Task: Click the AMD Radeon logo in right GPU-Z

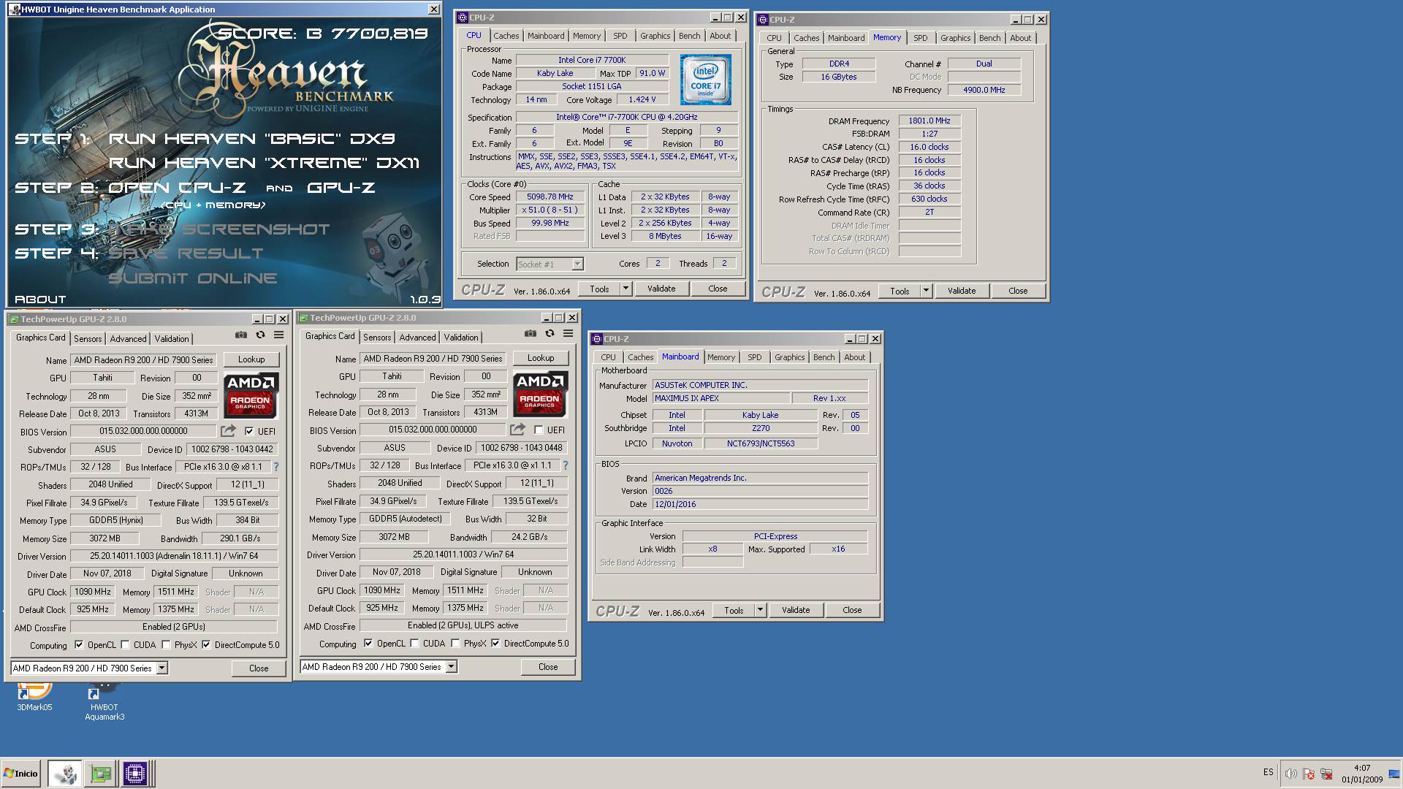Action: pyautogui.click(x=540, y=394)
